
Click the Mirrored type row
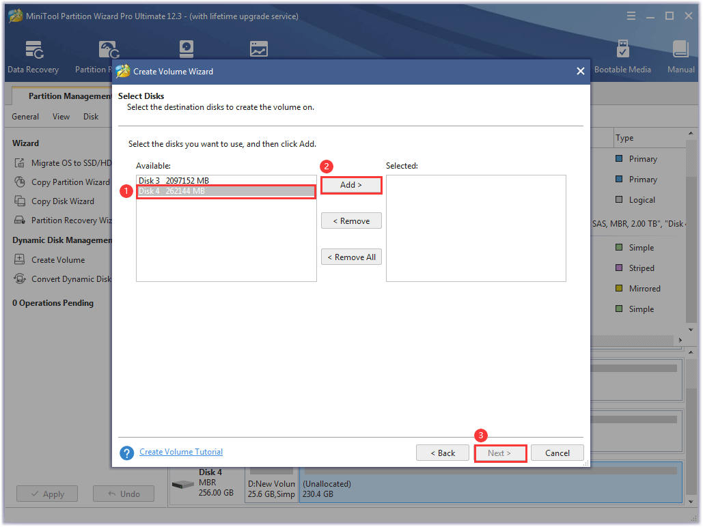pyautogui.click(x=638, y=288)
